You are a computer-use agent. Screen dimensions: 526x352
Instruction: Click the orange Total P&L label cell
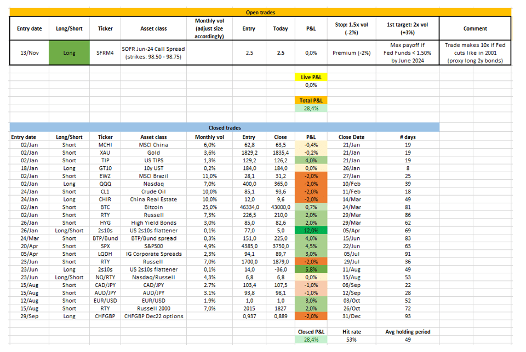point(311,101)
